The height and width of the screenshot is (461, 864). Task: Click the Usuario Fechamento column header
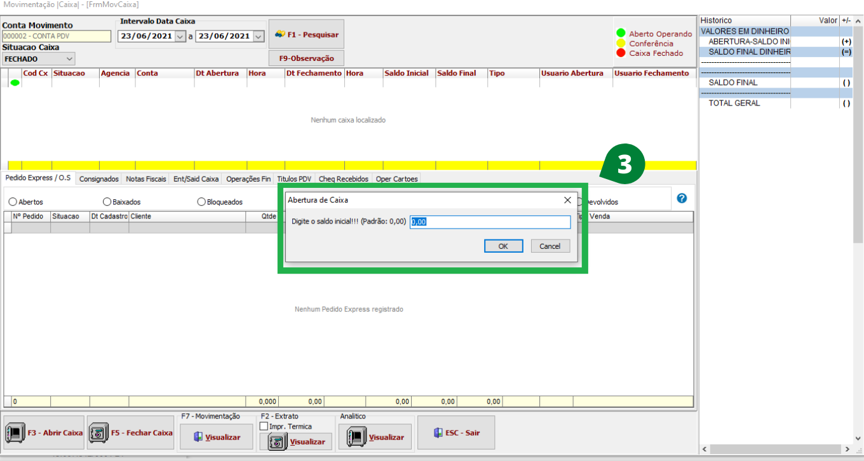pyautogui.click(x=654, y=74)
